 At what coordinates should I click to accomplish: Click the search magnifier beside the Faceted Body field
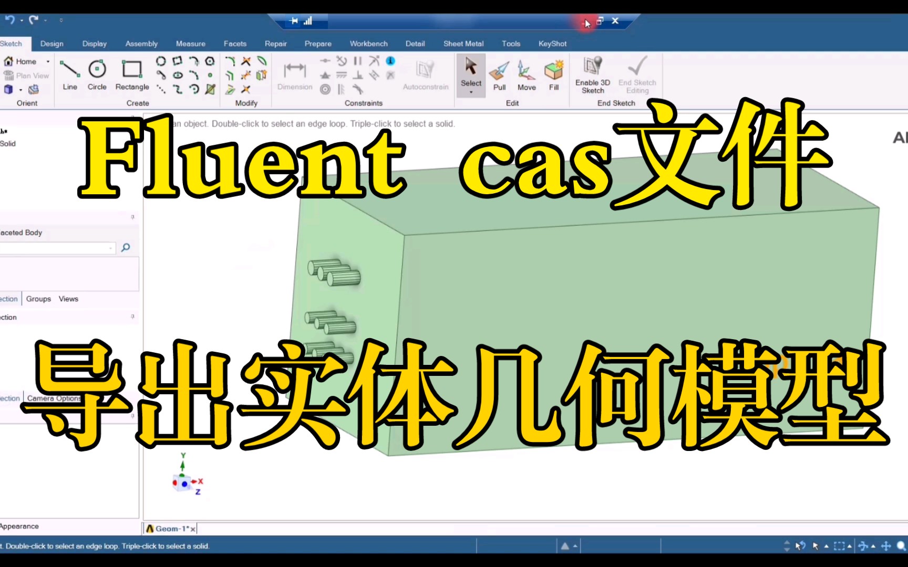tap(126, 248)
